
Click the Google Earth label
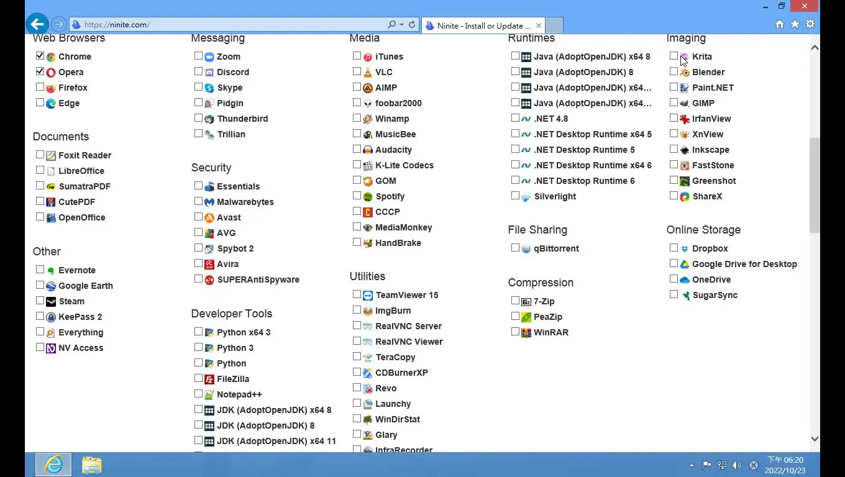coord(86,286)
